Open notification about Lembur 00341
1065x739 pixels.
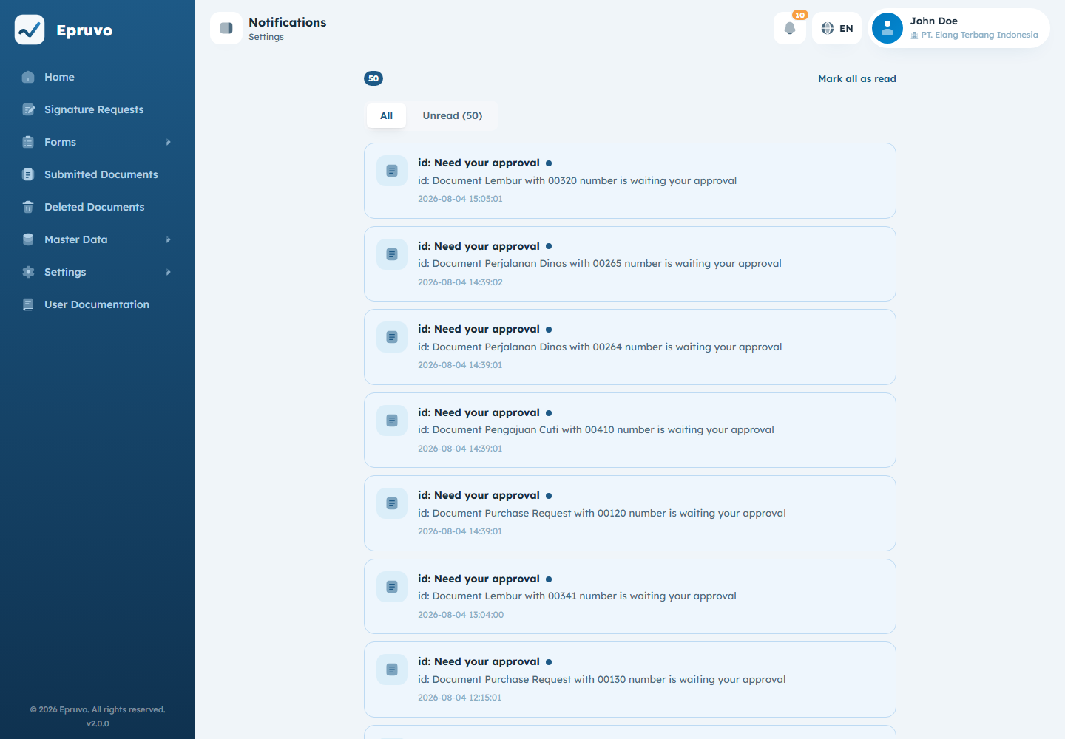[630, 596]
